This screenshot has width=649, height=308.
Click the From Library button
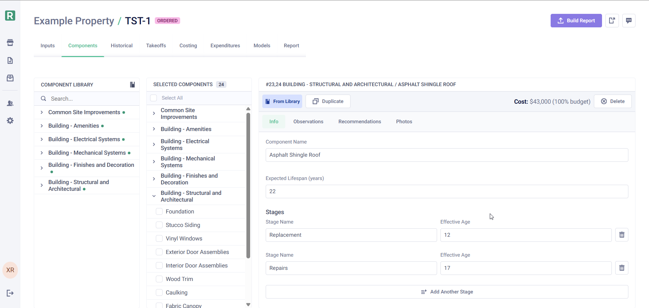click(x=283, y=101)
